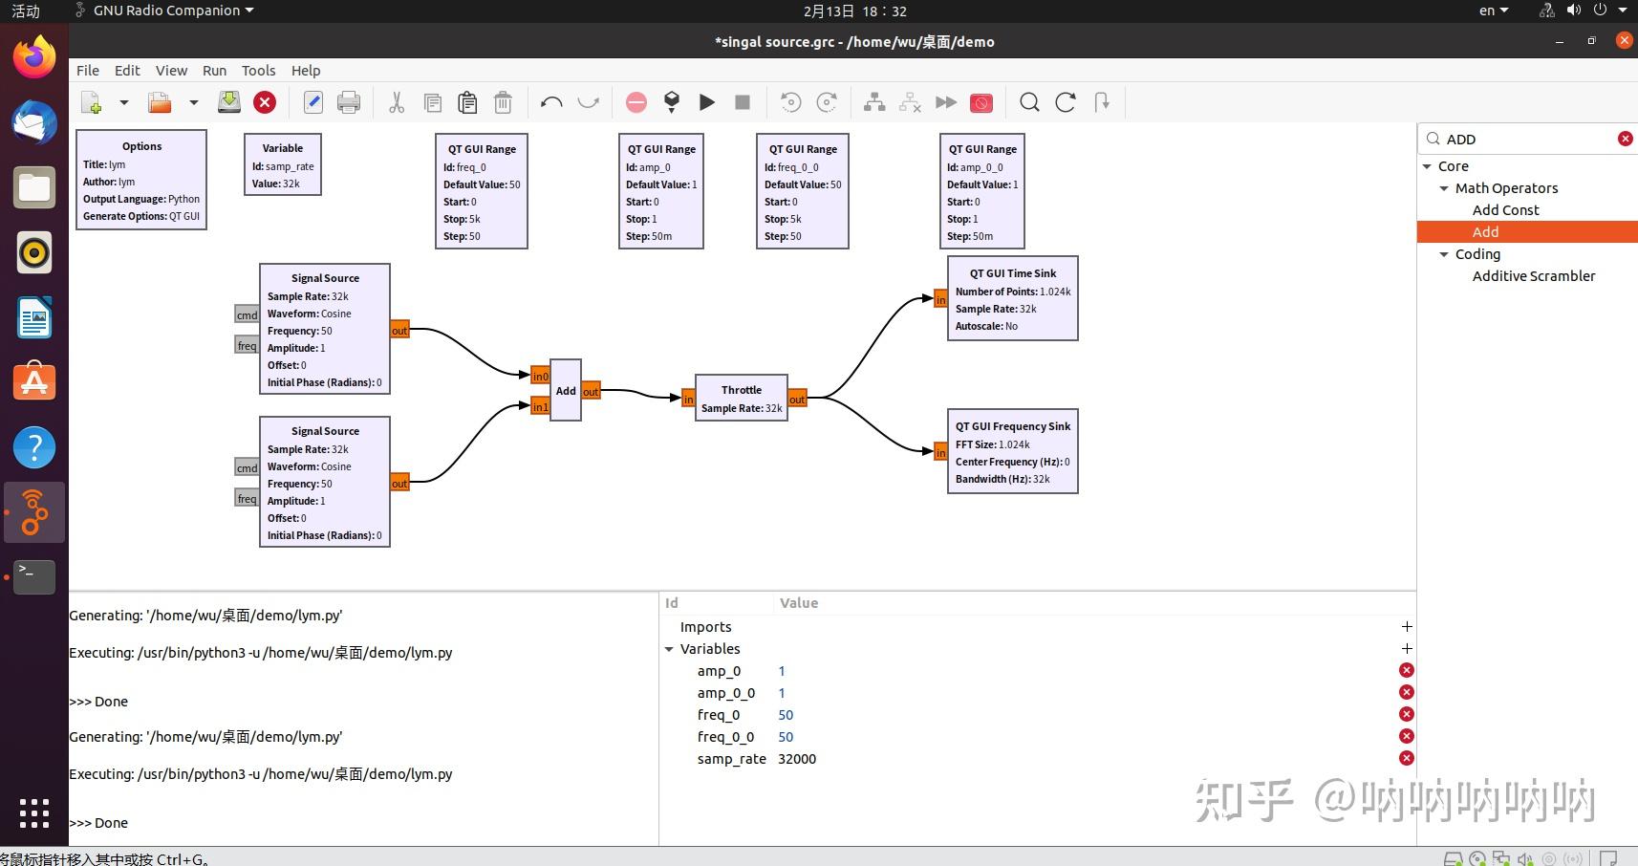Select Add Const in block tree

pos(1505,210)
